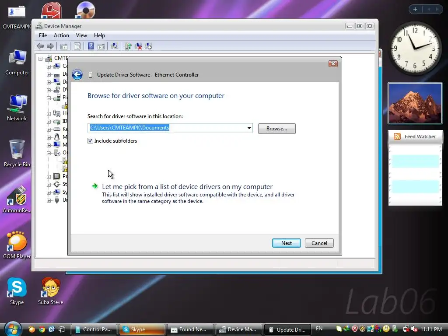Select the AutorunRe... desktop shortcut
Viewport: 448px width, 336px height.
17,199
